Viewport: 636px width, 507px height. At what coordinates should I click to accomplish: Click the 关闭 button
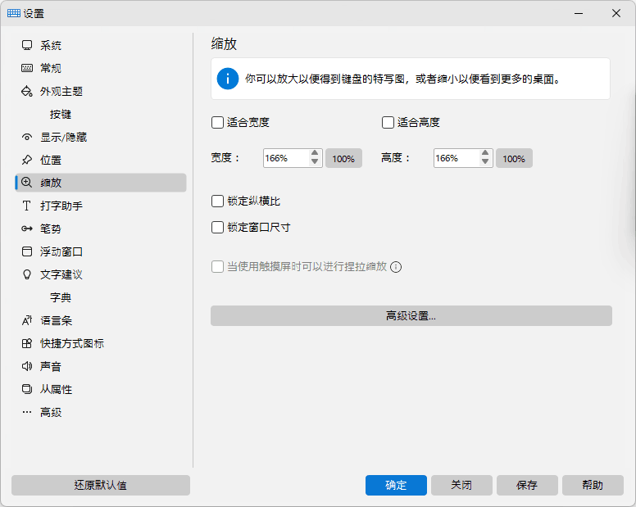(x=461, y=485)
